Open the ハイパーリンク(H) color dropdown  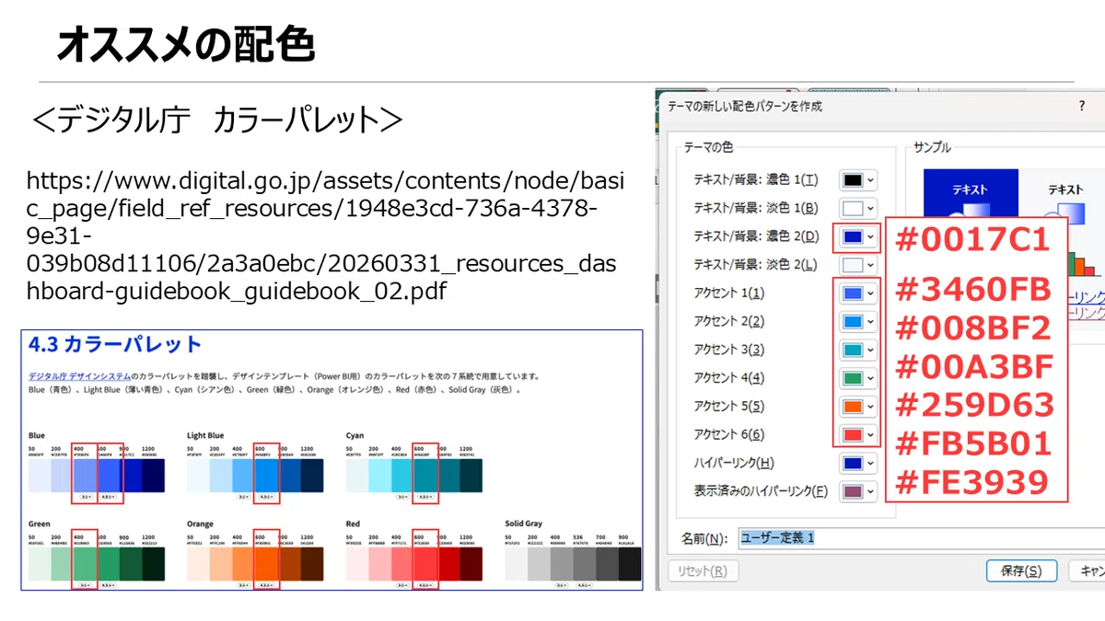[858, 463]
